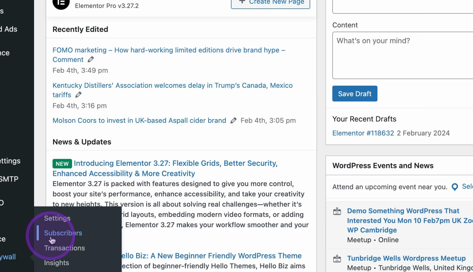
Task: Open the Introducing Elementor 3.27 article link
Action: pos(165,168)
